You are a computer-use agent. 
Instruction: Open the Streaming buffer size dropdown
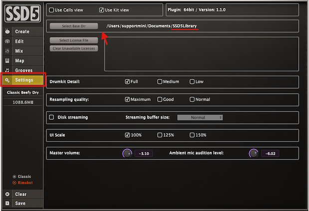tap(200, 117)
